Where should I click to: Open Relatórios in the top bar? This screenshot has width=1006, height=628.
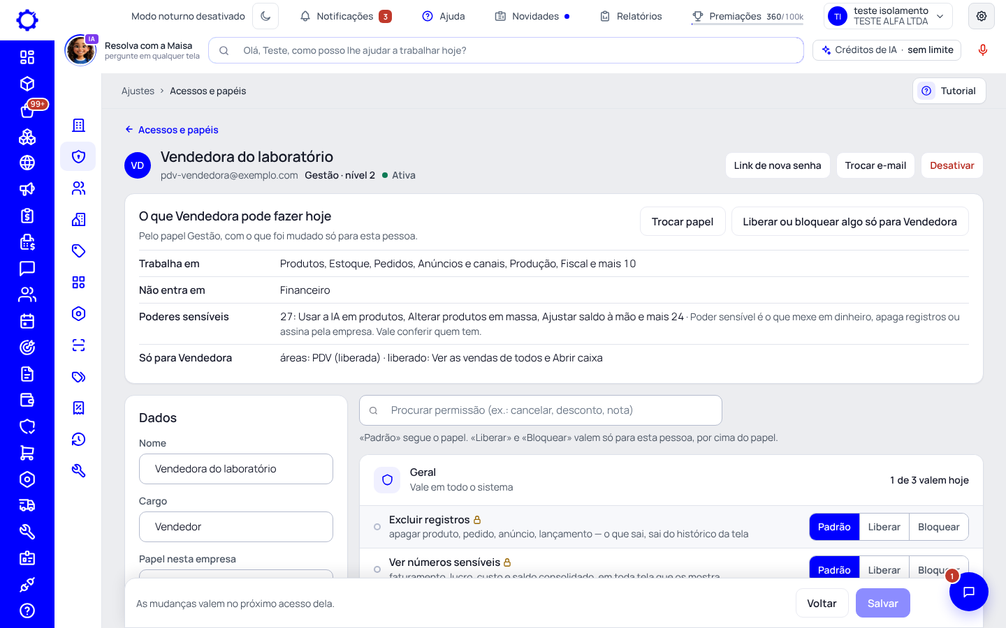coord(631,16)
